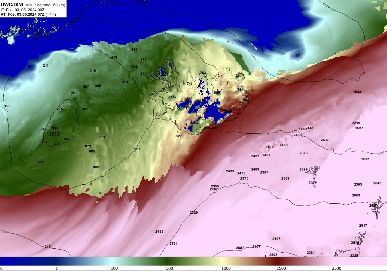The width and height of the screenshot is (387, 271).
Task: Click the height value 2399
Action: (x=304, y=169)
